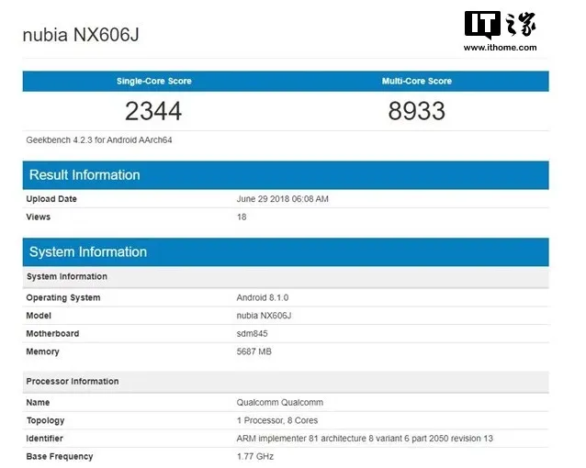Click the Result Information section header
This screenshot has height=468, width=586.
click(85, 175)
